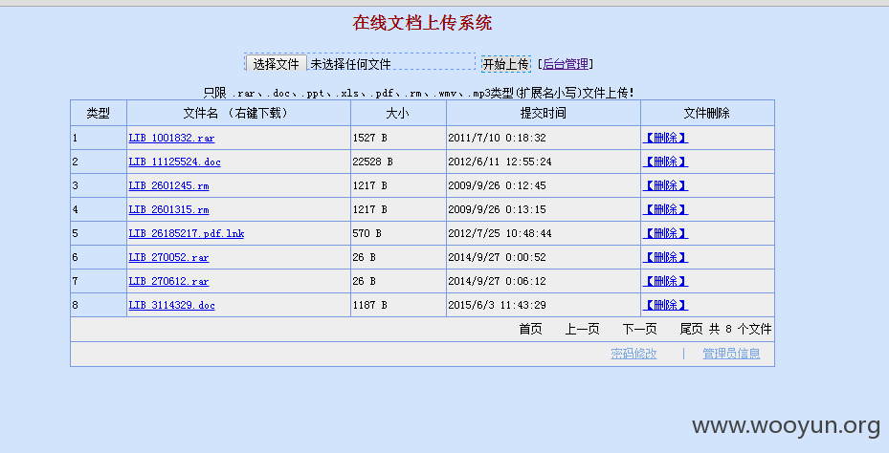Click the 大小 column header
Viewport: 889px width, 453px height.
[398, 113]
